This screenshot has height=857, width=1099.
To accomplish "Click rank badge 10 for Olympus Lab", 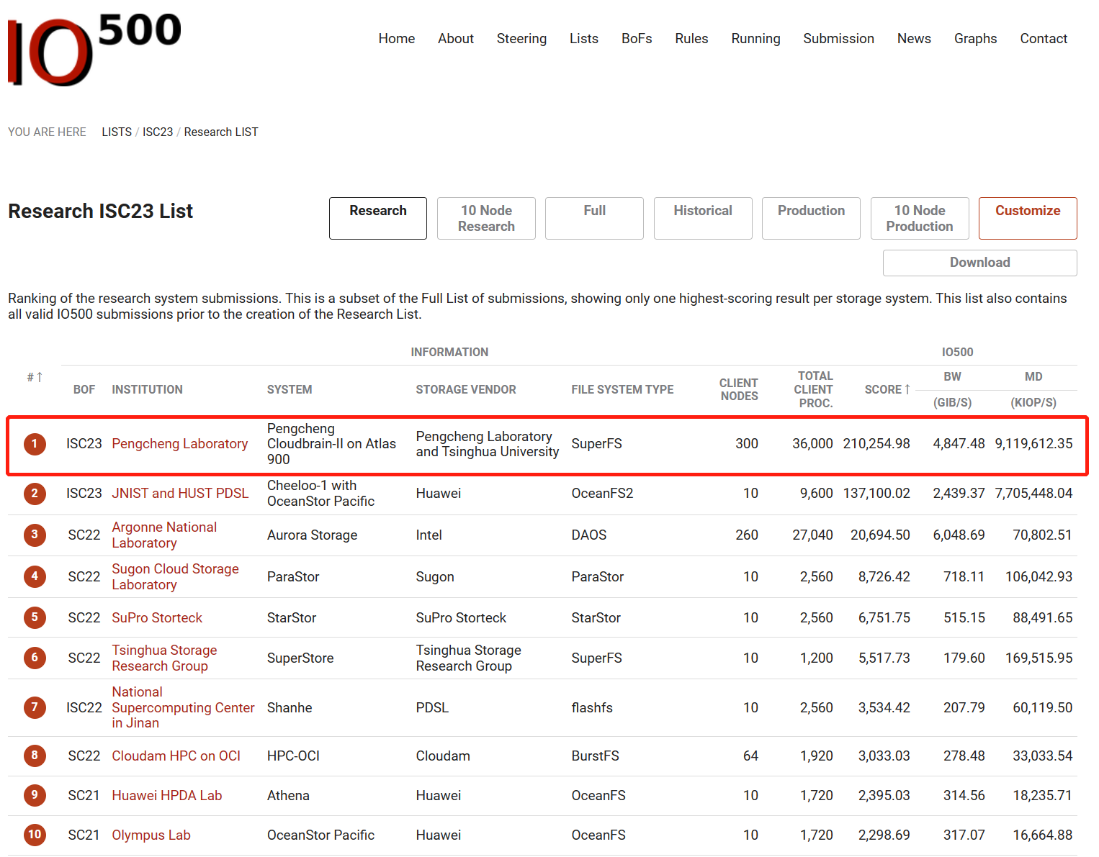I will [x=35, y=835].
